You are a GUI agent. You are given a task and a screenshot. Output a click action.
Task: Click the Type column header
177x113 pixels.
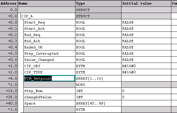pyautogui.click(x=98, y=3)
